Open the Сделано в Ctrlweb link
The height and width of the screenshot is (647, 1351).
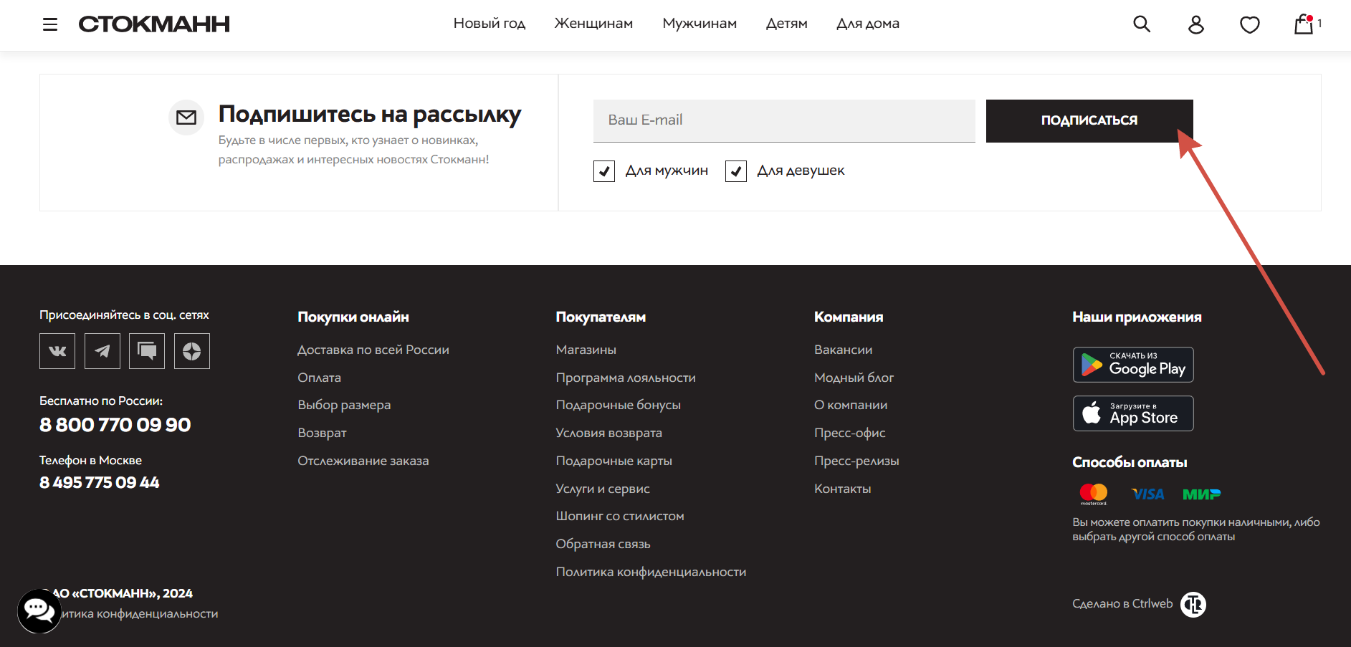pyautogui.click(x=1122, y=604)
